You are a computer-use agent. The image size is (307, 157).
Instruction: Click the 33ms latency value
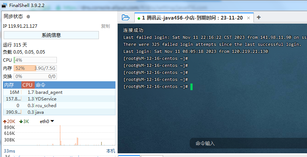9,151
